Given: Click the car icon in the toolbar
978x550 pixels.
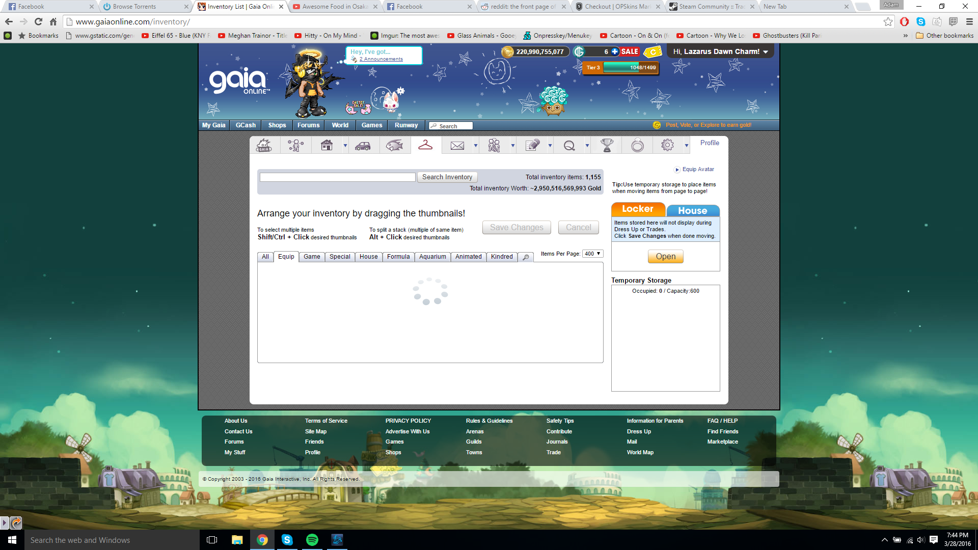Looking at the screenshot, I should [x=363, y=146].
